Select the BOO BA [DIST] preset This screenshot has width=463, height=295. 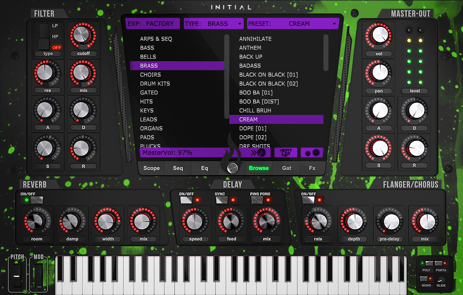(x=259, y=101)
